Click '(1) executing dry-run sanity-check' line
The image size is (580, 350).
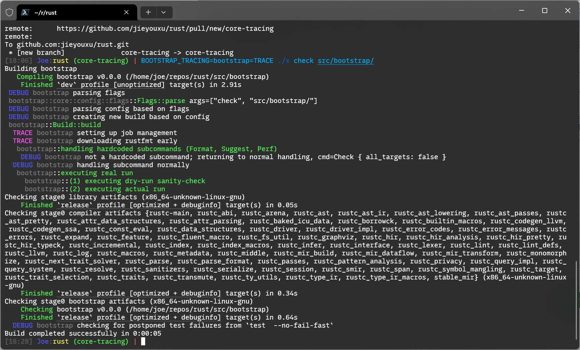pyautogui.click(x=115, y=181)
